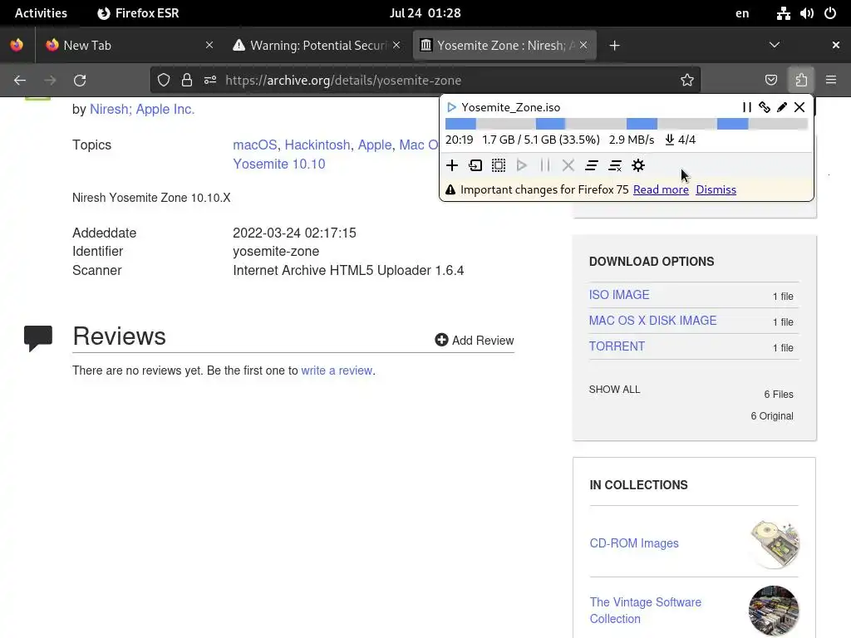The width and height of the screenshot is (851, 638).
Task: Select all downloads using dotted-square icon
Action: click(499, 165)
